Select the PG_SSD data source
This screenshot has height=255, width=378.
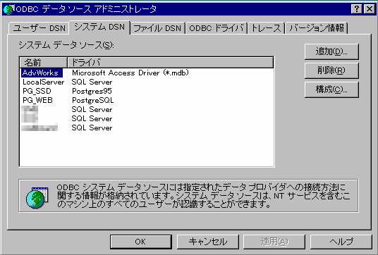click(37, 92)
